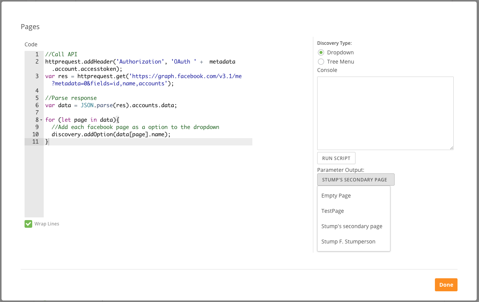Grab the Console resize handle corner
Image resolution: width=479 pixels, height=302 pixels.
tap(451, 147)
